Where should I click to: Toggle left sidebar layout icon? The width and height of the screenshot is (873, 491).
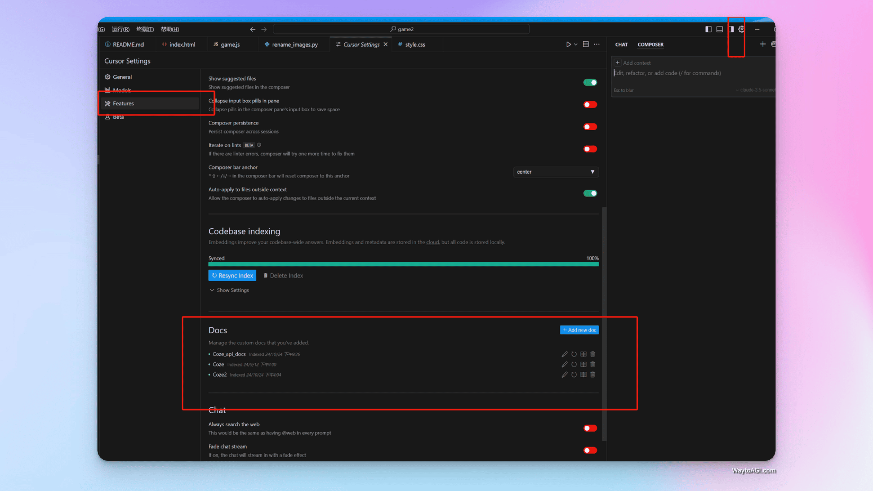708,29
